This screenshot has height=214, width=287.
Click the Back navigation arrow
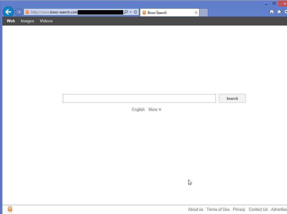[8, 12]
